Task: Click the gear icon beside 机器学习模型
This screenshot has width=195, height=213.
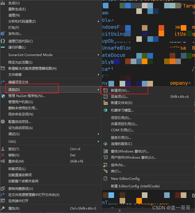Action: pos(105,110)
